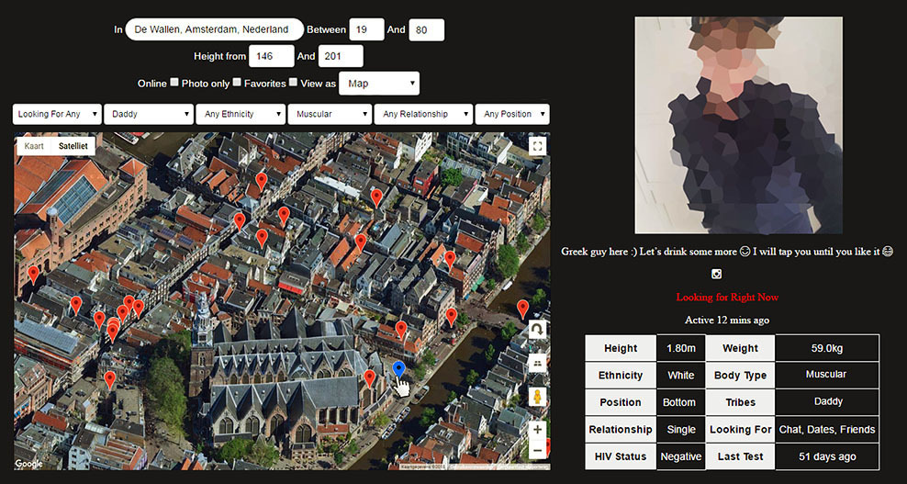
Task: Toggle the Photo only checkbox
Action: click(x=237, y=83)
